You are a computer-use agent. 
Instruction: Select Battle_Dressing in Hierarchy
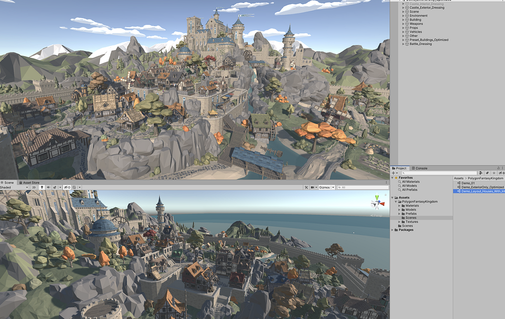pyautogui.click(x=421, y=44)
